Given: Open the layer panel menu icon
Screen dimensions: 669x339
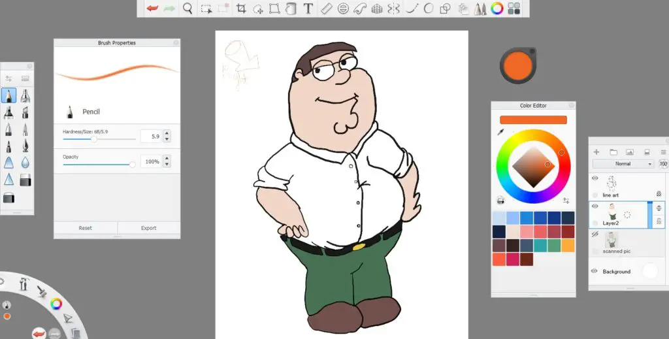Looking at the screenshot, I should point(664,152).
